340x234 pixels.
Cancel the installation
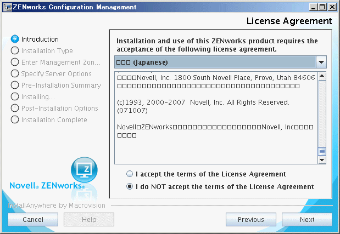pyautogui.click(x=33, y=220)
